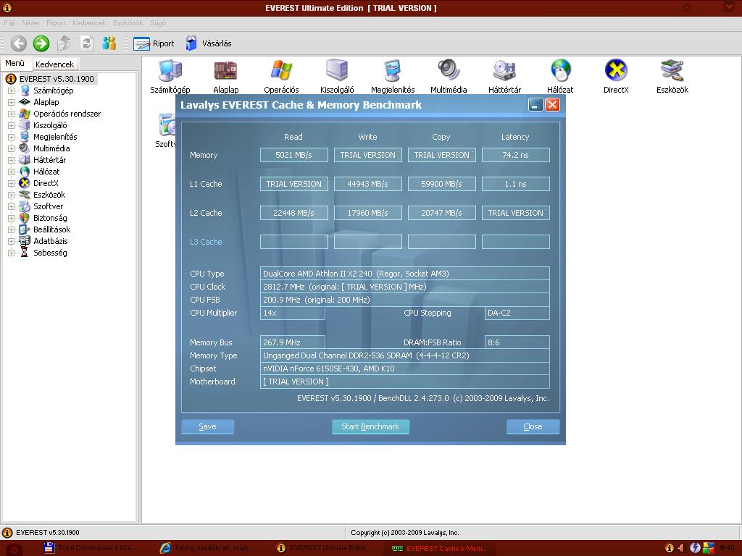Select Szoftver in the tree
This screenshot has width=742, height=556.
click(x=48, y=206)
